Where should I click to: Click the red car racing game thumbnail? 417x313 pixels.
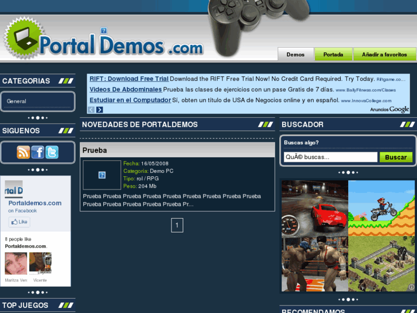(315, 208)
